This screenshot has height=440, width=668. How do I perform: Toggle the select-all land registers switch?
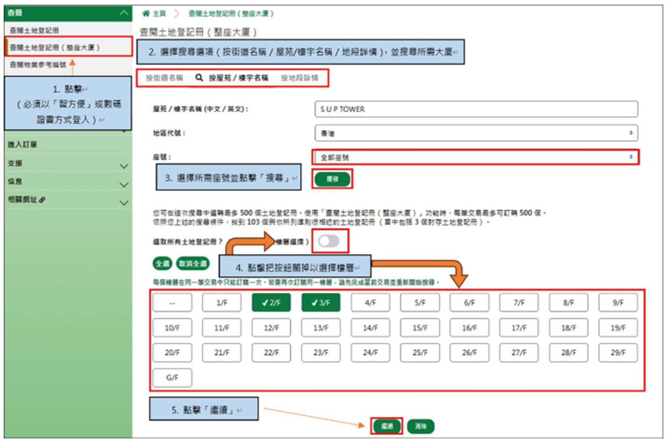(329, 241)
